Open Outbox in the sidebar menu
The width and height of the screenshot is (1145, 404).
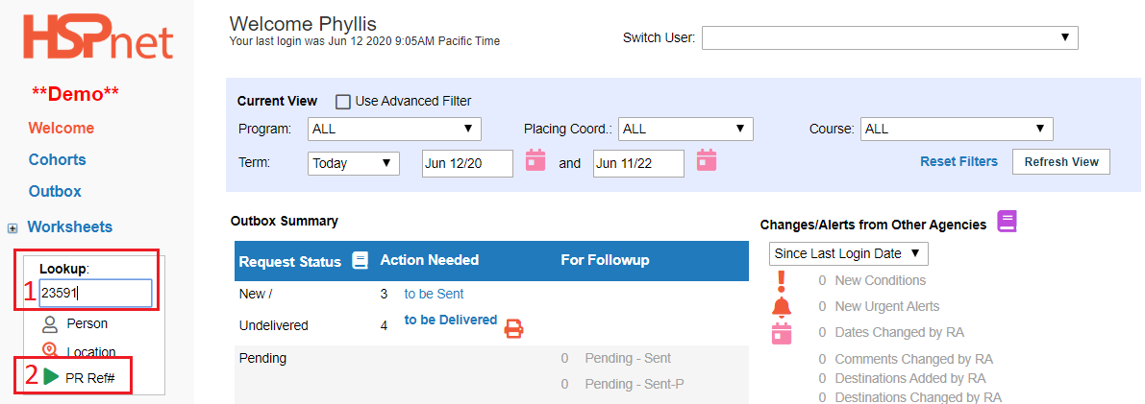[55, 191]
